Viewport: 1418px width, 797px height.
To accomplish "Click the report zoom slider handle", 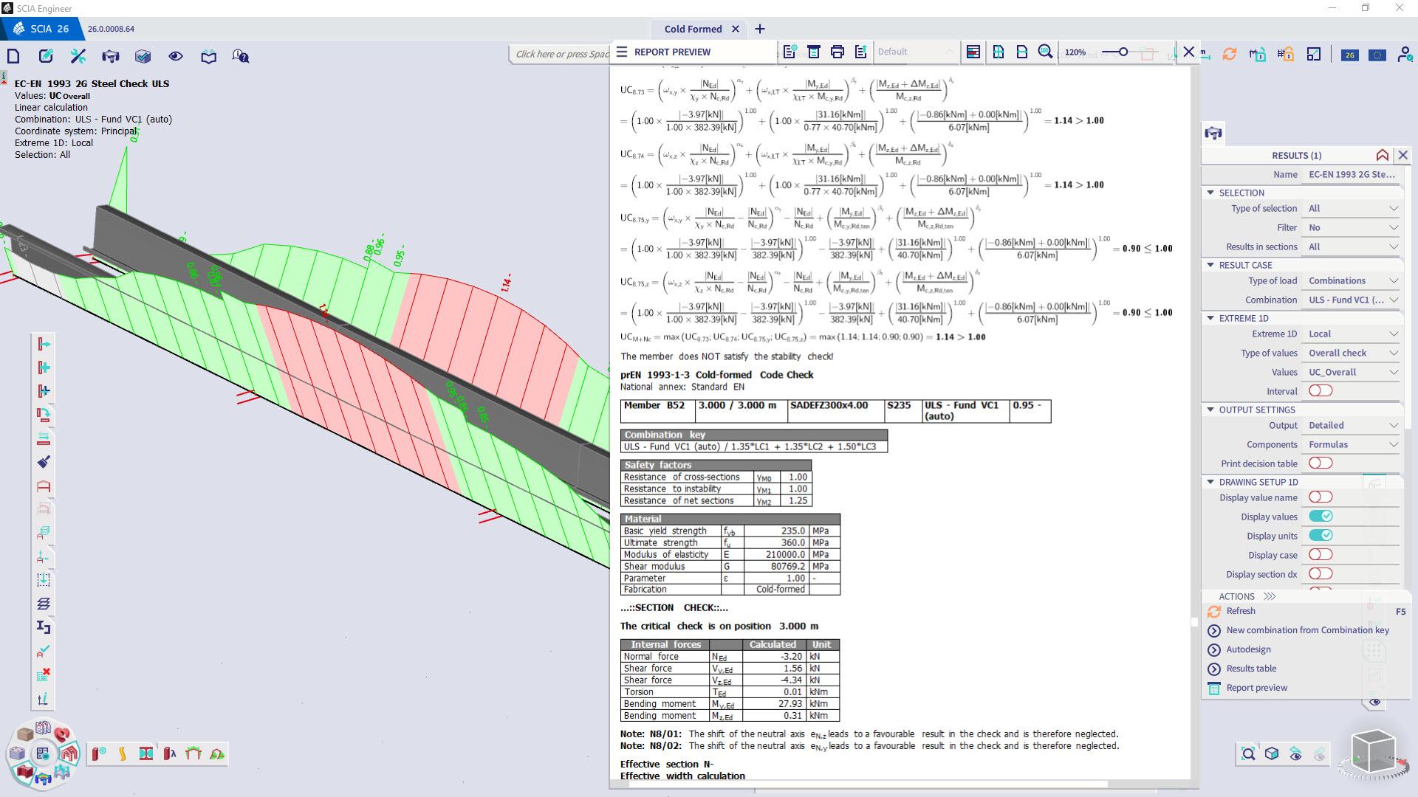I will 1123,52.
